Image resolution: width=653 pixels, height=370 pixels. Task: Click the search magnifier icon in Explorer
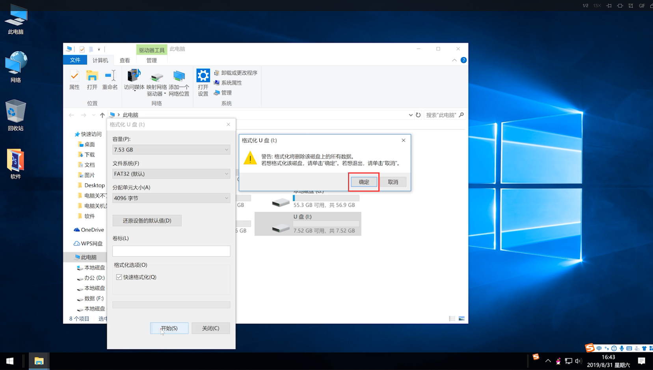pyautogui.click(x=461, y=115)
